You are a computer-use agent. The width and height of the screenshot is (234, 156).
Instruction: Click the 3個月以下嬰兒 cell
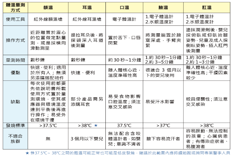[87, 139]
